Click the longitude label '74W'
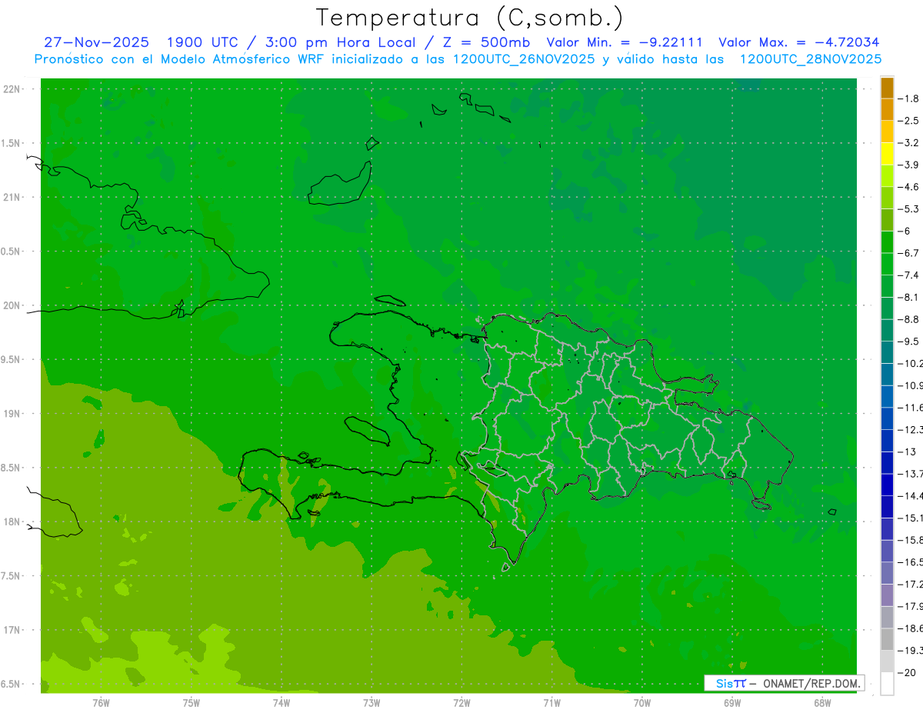The image size is (923, 713). point(281,702)
